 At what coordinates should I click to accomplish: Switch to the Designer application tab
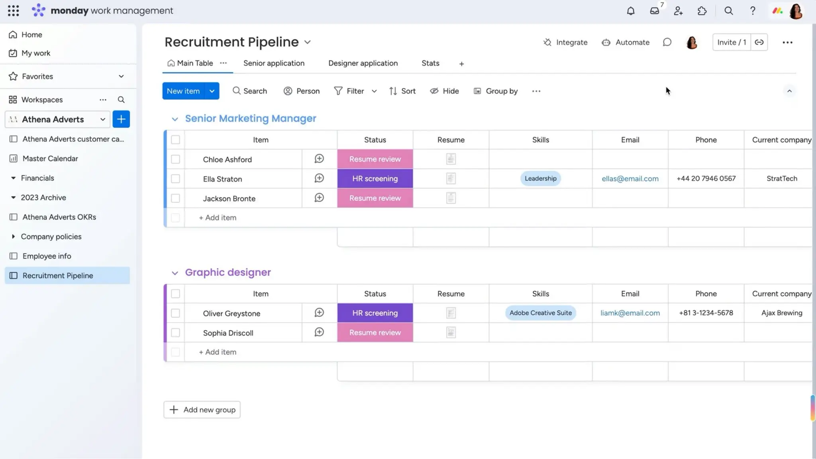(363, 63)
